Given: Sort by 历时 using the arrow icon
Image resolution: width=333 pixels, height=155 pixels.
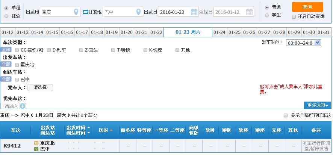Looking at the screenshot, I should click(x=111, y=130).
